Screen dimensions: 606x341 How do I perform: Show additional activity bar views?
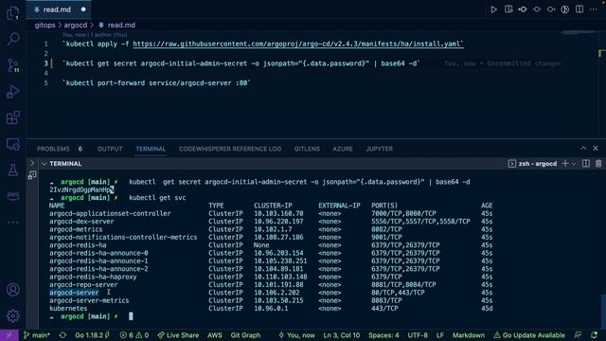pos(12,223)
